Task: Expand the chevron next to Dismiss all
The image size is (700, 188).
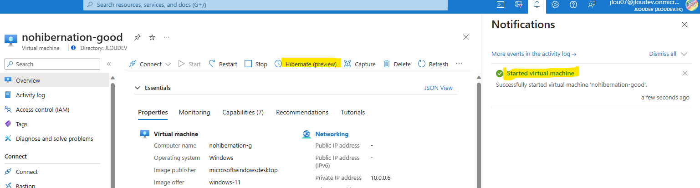Action: 684,54
